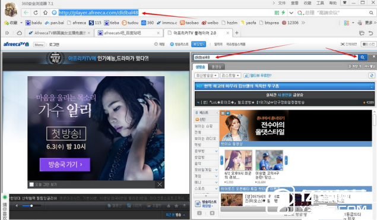Viewport: 377px width, 220px height.
Task: Expand the mobile game category arrow
Action: [x=216, y=170]
